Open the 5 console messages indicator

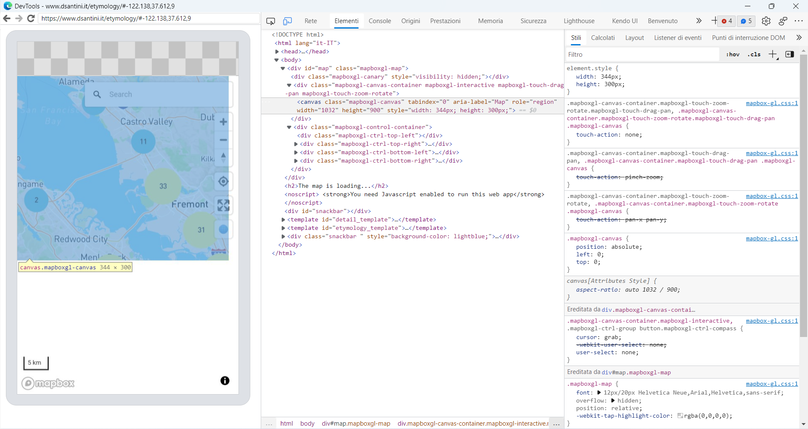click(747, 21)
